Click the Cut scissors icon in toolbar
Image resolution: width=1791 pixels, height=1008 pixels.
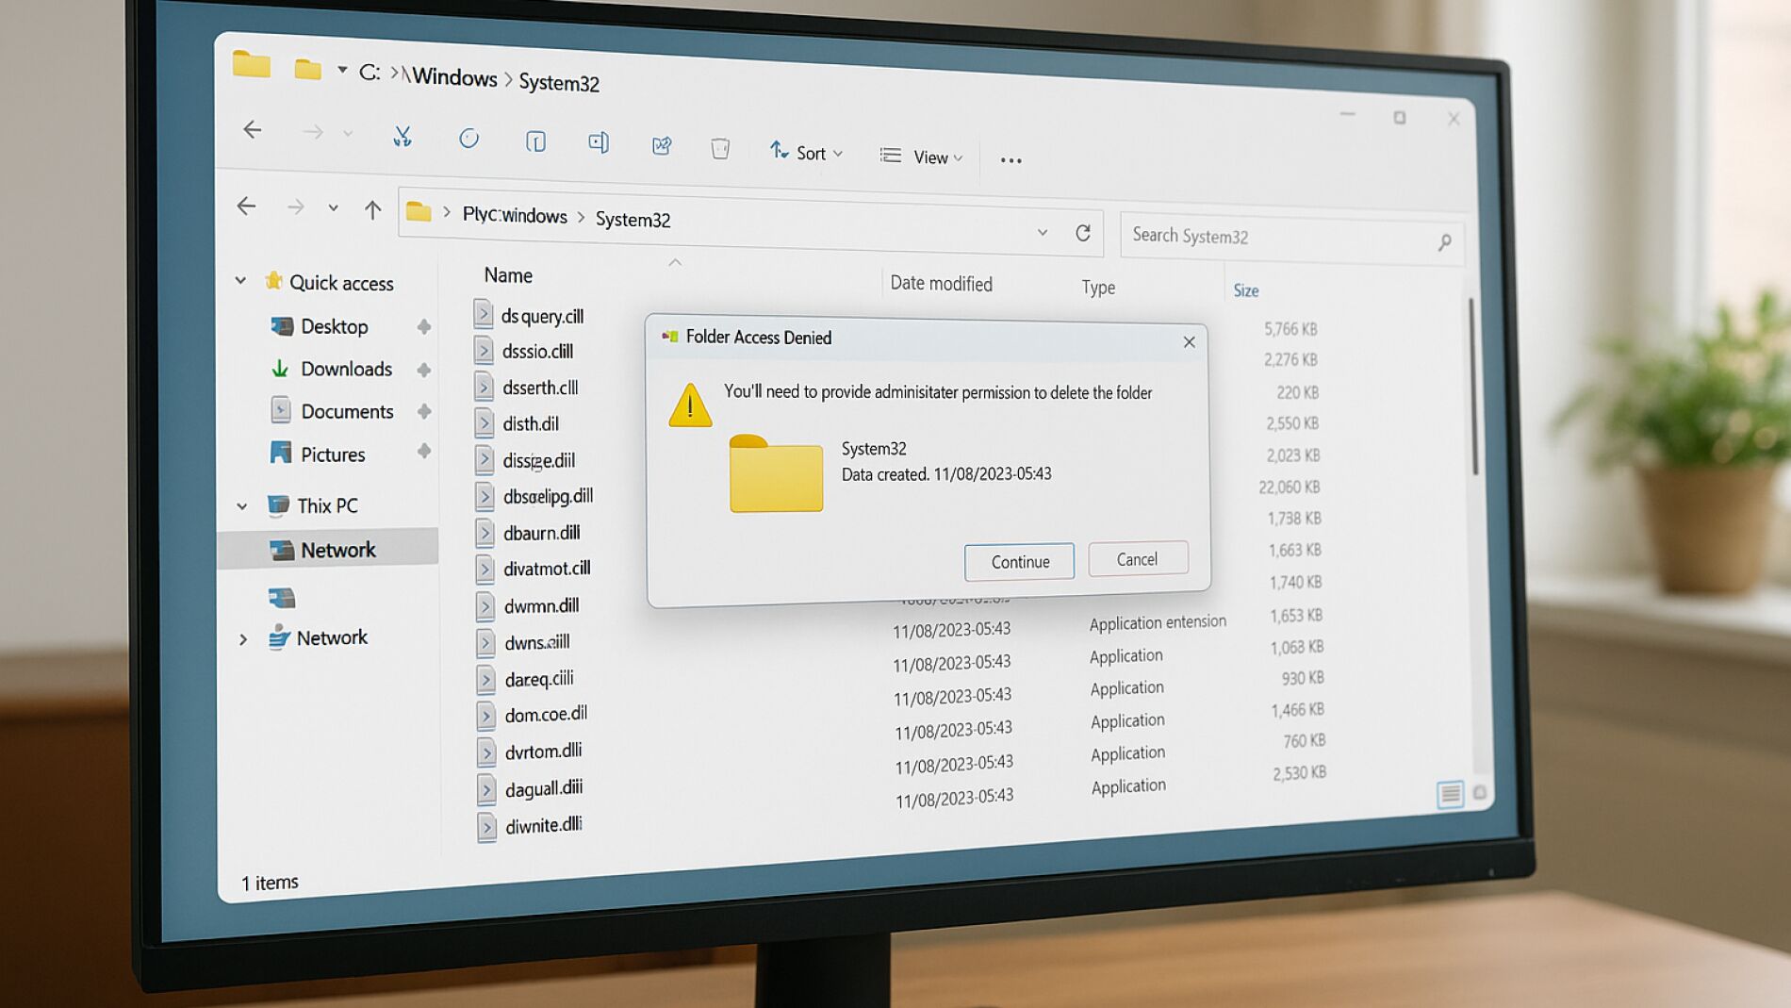[x=403, y=138]
